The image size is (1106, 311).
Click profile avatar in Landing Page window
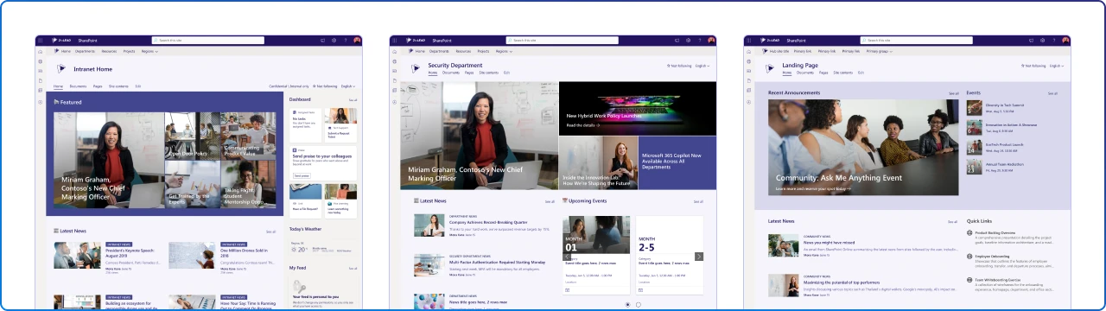1065,40
